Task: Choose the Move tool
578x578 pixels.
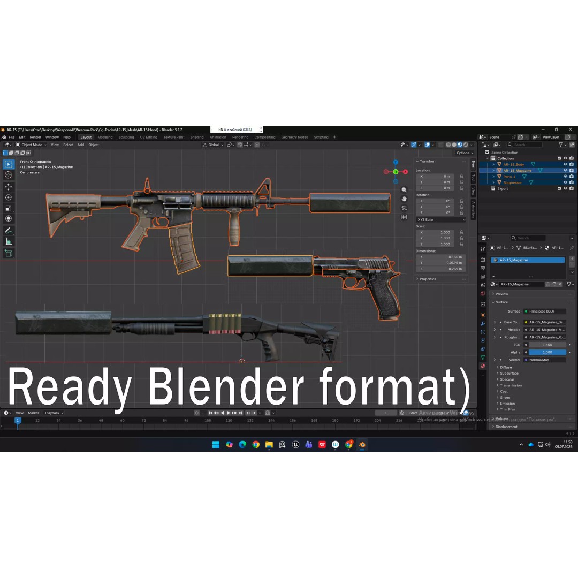Action: click(9, 187)
